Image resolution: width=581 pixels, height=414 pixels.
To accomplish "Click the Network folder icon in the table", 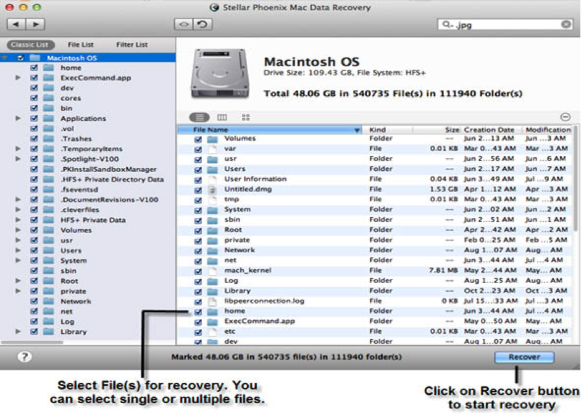I will click(x=212, y=250).
